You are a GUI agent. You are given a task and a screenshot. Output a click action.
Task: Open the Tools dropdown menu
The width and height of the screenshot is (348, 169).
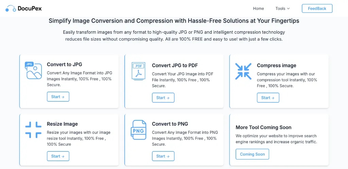pyautogui.click(x=282, y=8)
